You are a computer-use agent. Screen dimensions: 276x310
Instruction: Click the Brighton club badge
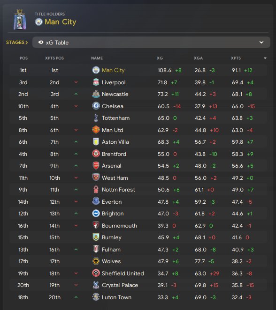96,214
